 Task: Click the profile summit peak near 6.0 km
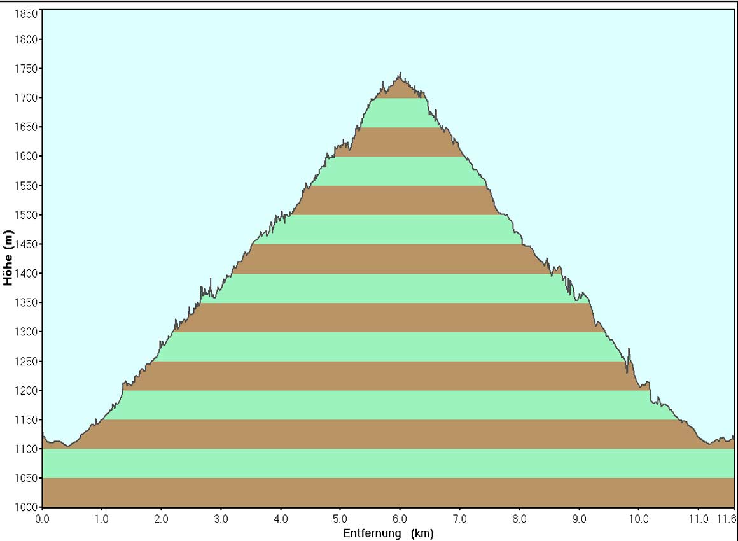(400, 74)
